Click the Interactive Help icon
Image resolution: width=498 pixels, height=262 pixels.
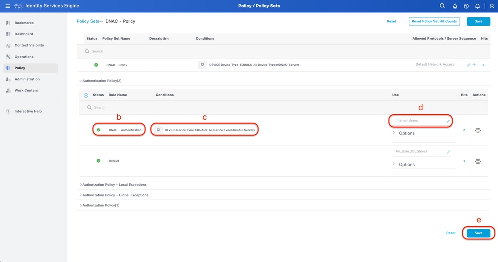coord(8,111)
